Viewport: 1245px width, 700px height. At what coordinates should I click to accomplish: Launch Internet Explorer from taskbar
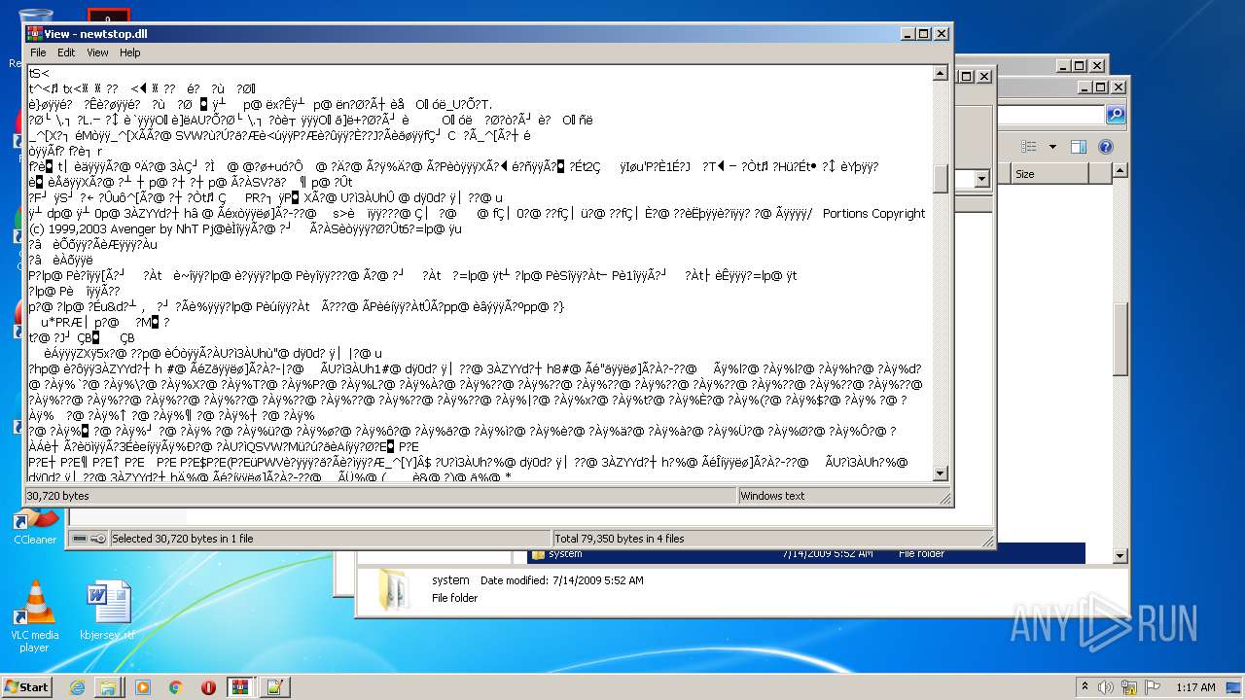[x=77, y=687]
